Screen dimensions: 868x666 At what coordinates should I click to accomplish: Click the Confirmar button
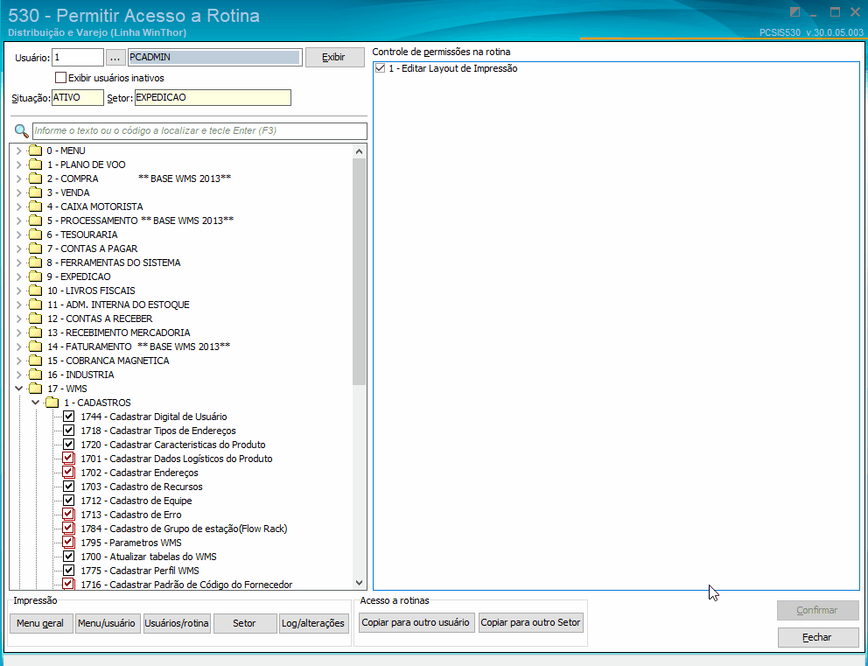[x=817, y=610]
